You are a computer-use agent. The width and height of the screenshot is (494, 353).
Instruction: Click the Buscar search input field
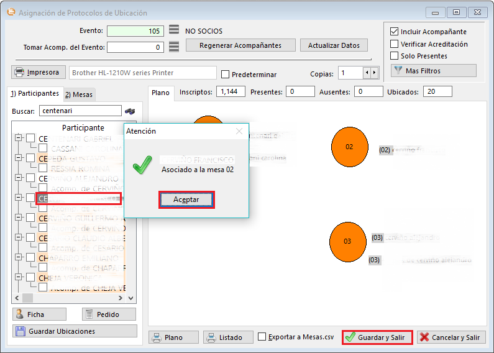point(80,111)
